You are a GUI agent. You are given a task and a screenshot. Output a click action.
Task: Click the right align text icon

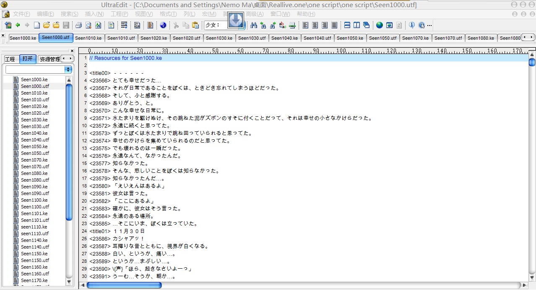[x=325, y=25]
